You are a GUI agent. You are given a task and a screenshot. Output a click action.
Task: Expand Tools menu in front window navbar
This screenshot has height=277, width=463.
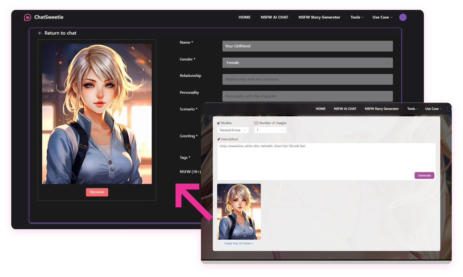[412, 109]
